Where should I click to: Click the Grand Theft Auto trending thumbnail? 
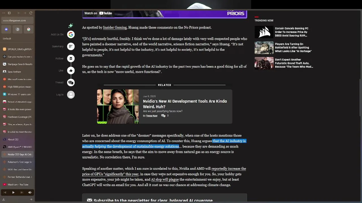click(264, 63)
